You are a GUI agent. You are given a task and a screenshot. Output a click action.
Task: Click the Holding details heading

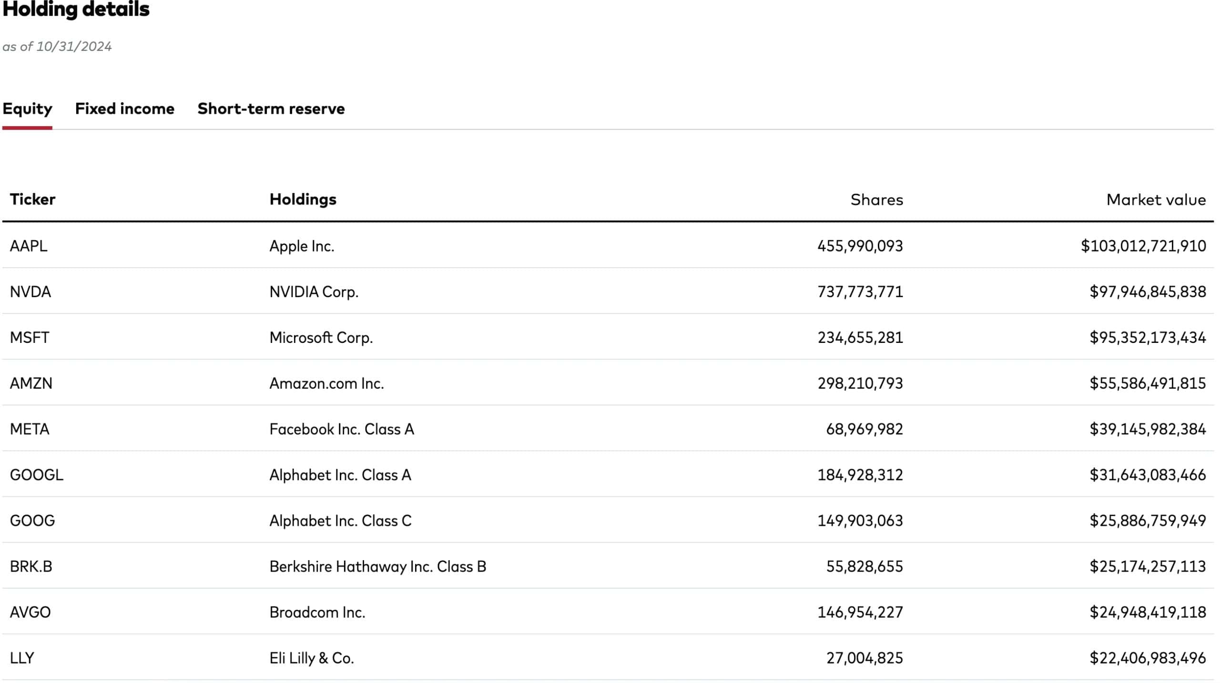coord(76,10)
